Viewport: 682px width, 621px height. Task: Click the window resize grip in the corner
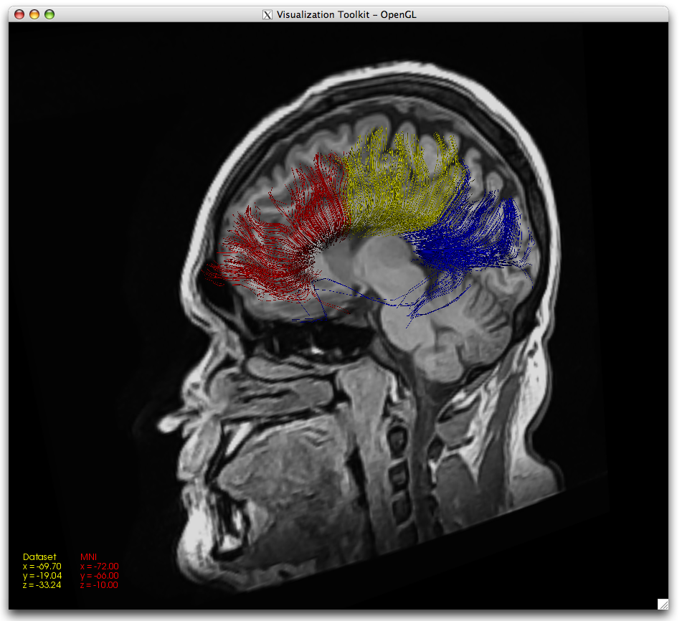pyautogui.click(x=663, y=604)
